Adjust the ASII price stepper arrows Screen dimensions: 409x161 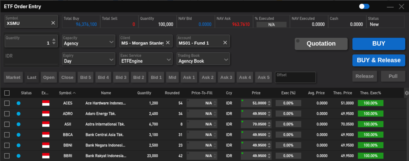pyautogui.click(x=269, y=124)
